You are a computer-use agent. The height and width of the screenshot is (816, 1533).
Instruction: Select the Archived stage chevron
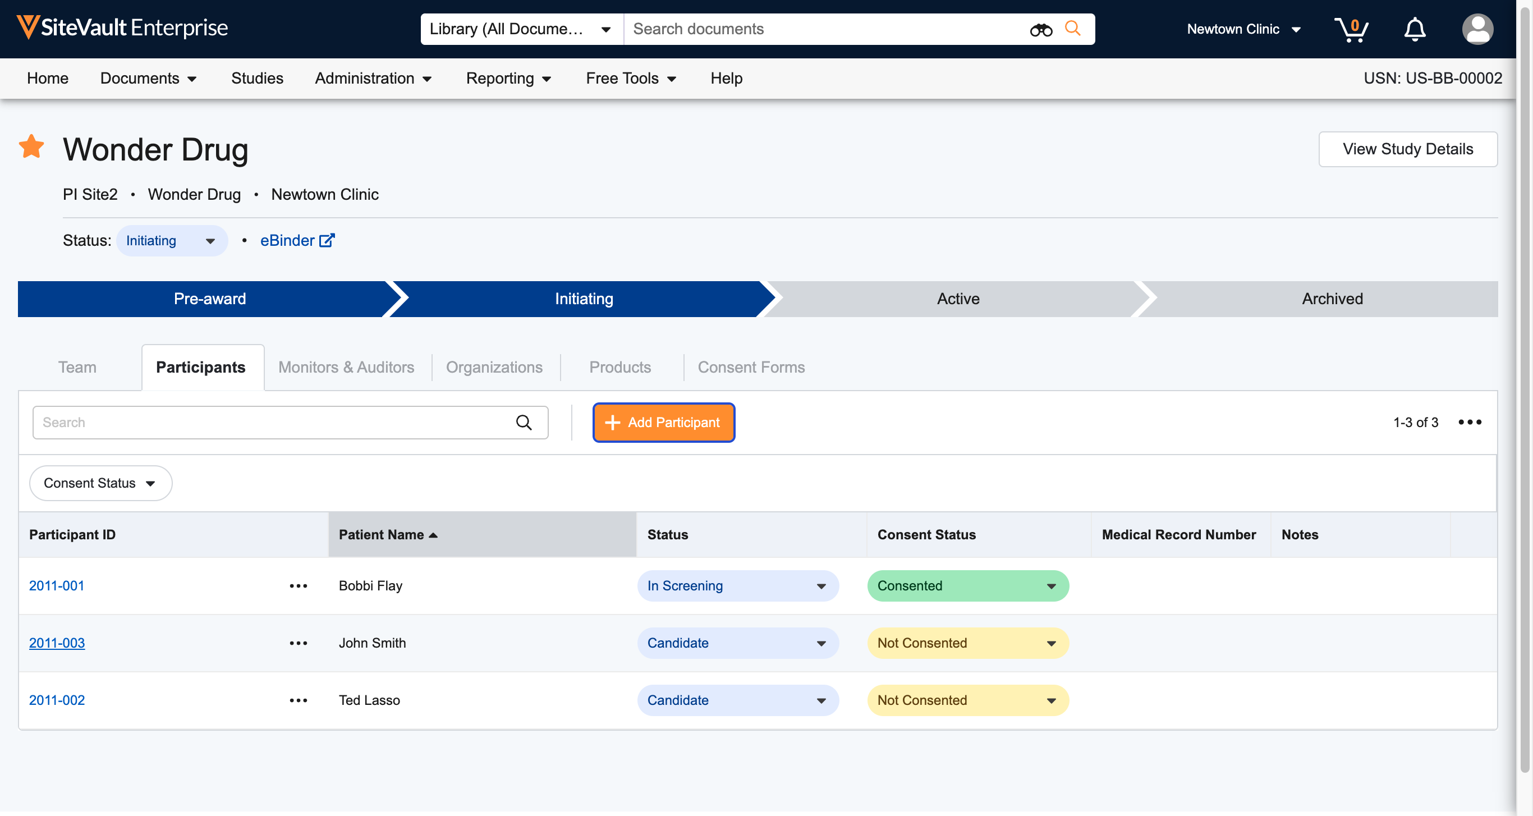coord(1332,299)
